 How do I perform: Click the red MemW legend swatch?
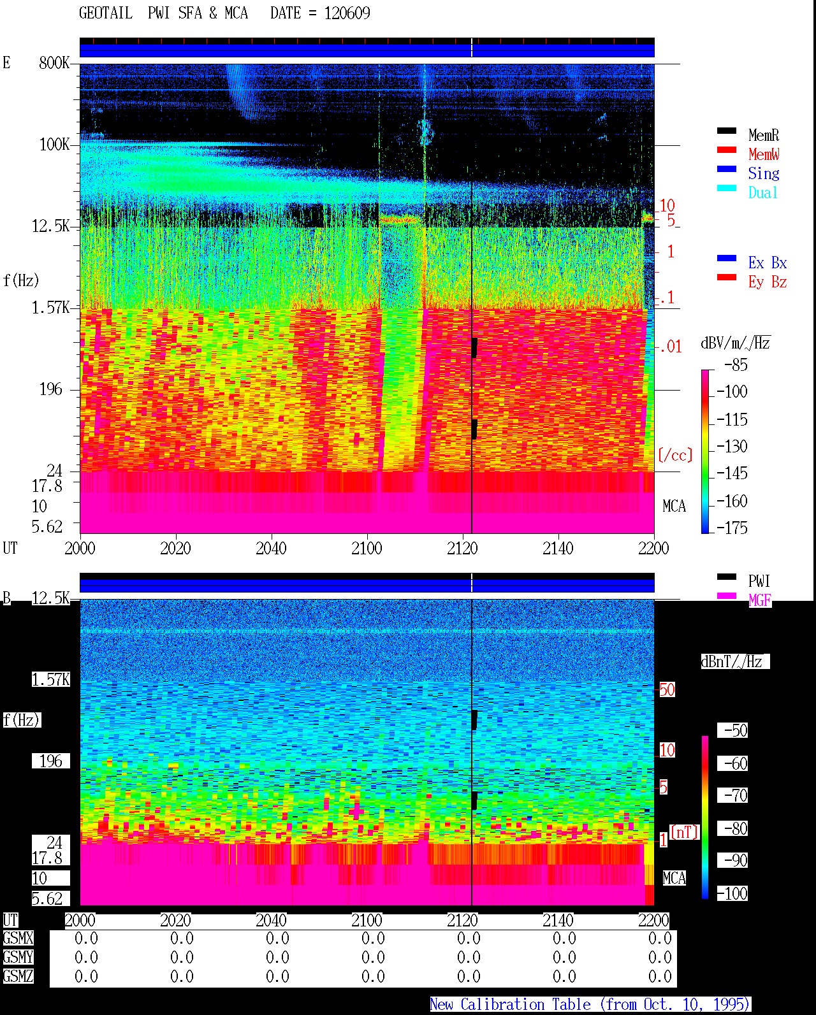(x=727, y=150)
